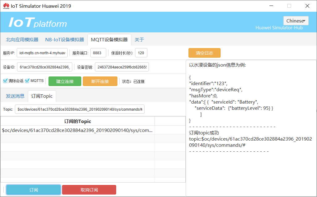Click the green 建立连接 button

point(65,81)
